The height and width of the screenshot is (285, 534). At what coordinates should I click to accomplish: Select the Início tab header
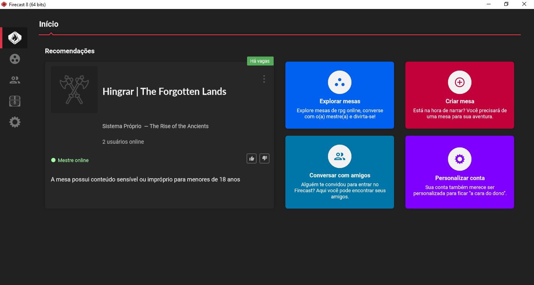[x=49, y=24]
